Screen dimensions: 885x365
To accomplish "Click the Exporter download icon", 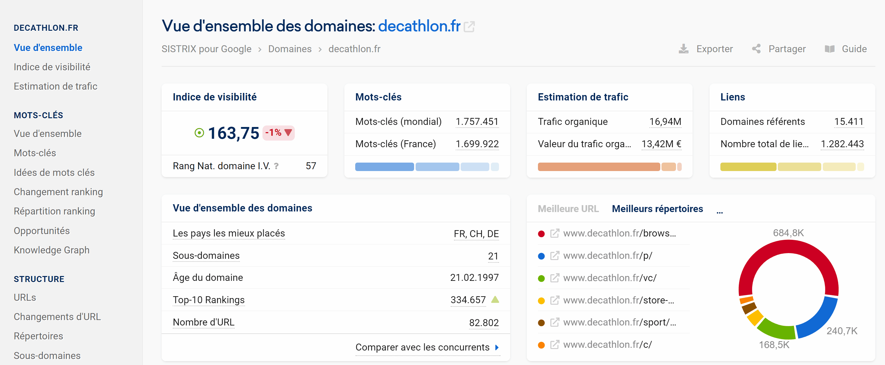I will tap(683, 49).
